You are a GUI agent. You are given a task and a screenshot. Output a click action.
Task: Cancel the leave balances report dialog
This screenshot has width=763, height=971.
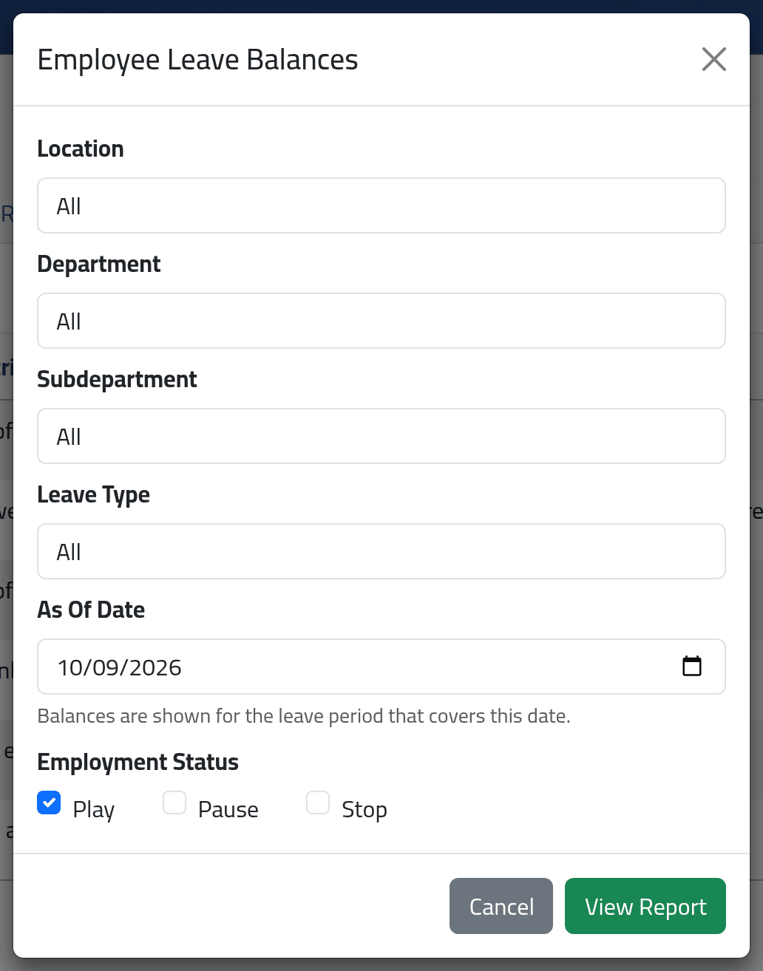point(501,906)
